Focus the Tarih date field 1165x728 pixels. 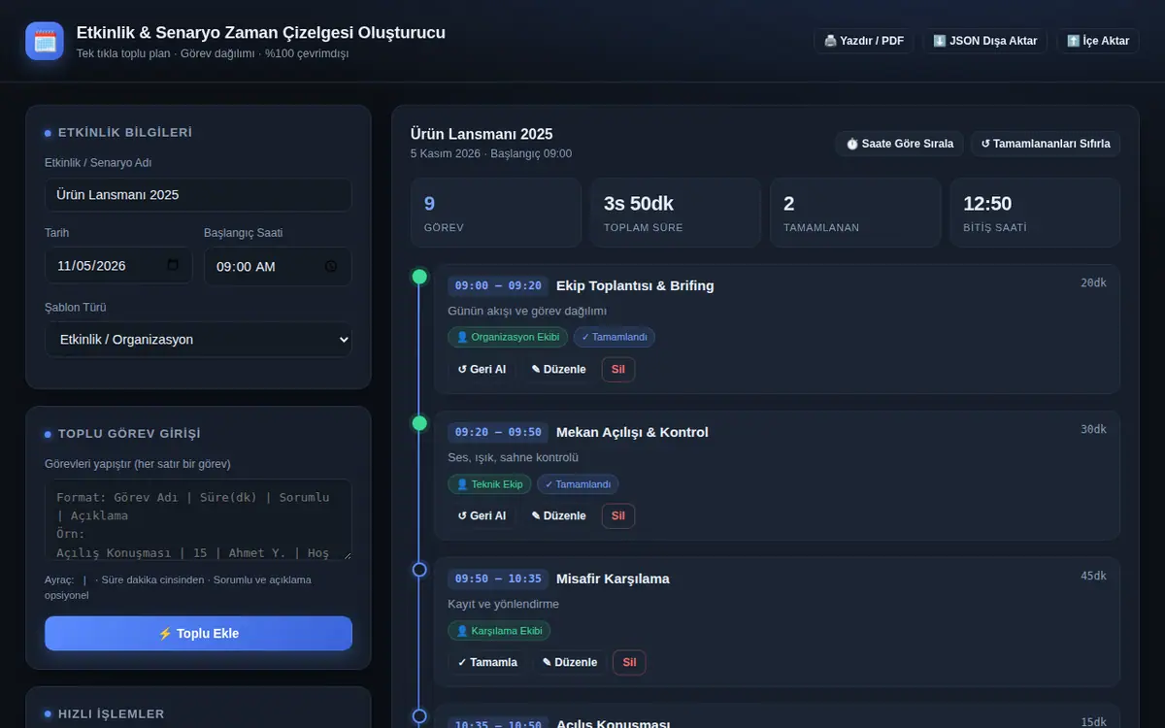[x=118, y=266]
